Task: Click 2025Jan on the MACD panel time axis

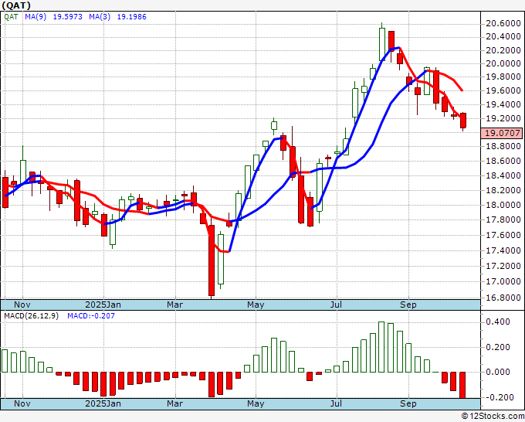Action: pos(103,403)
